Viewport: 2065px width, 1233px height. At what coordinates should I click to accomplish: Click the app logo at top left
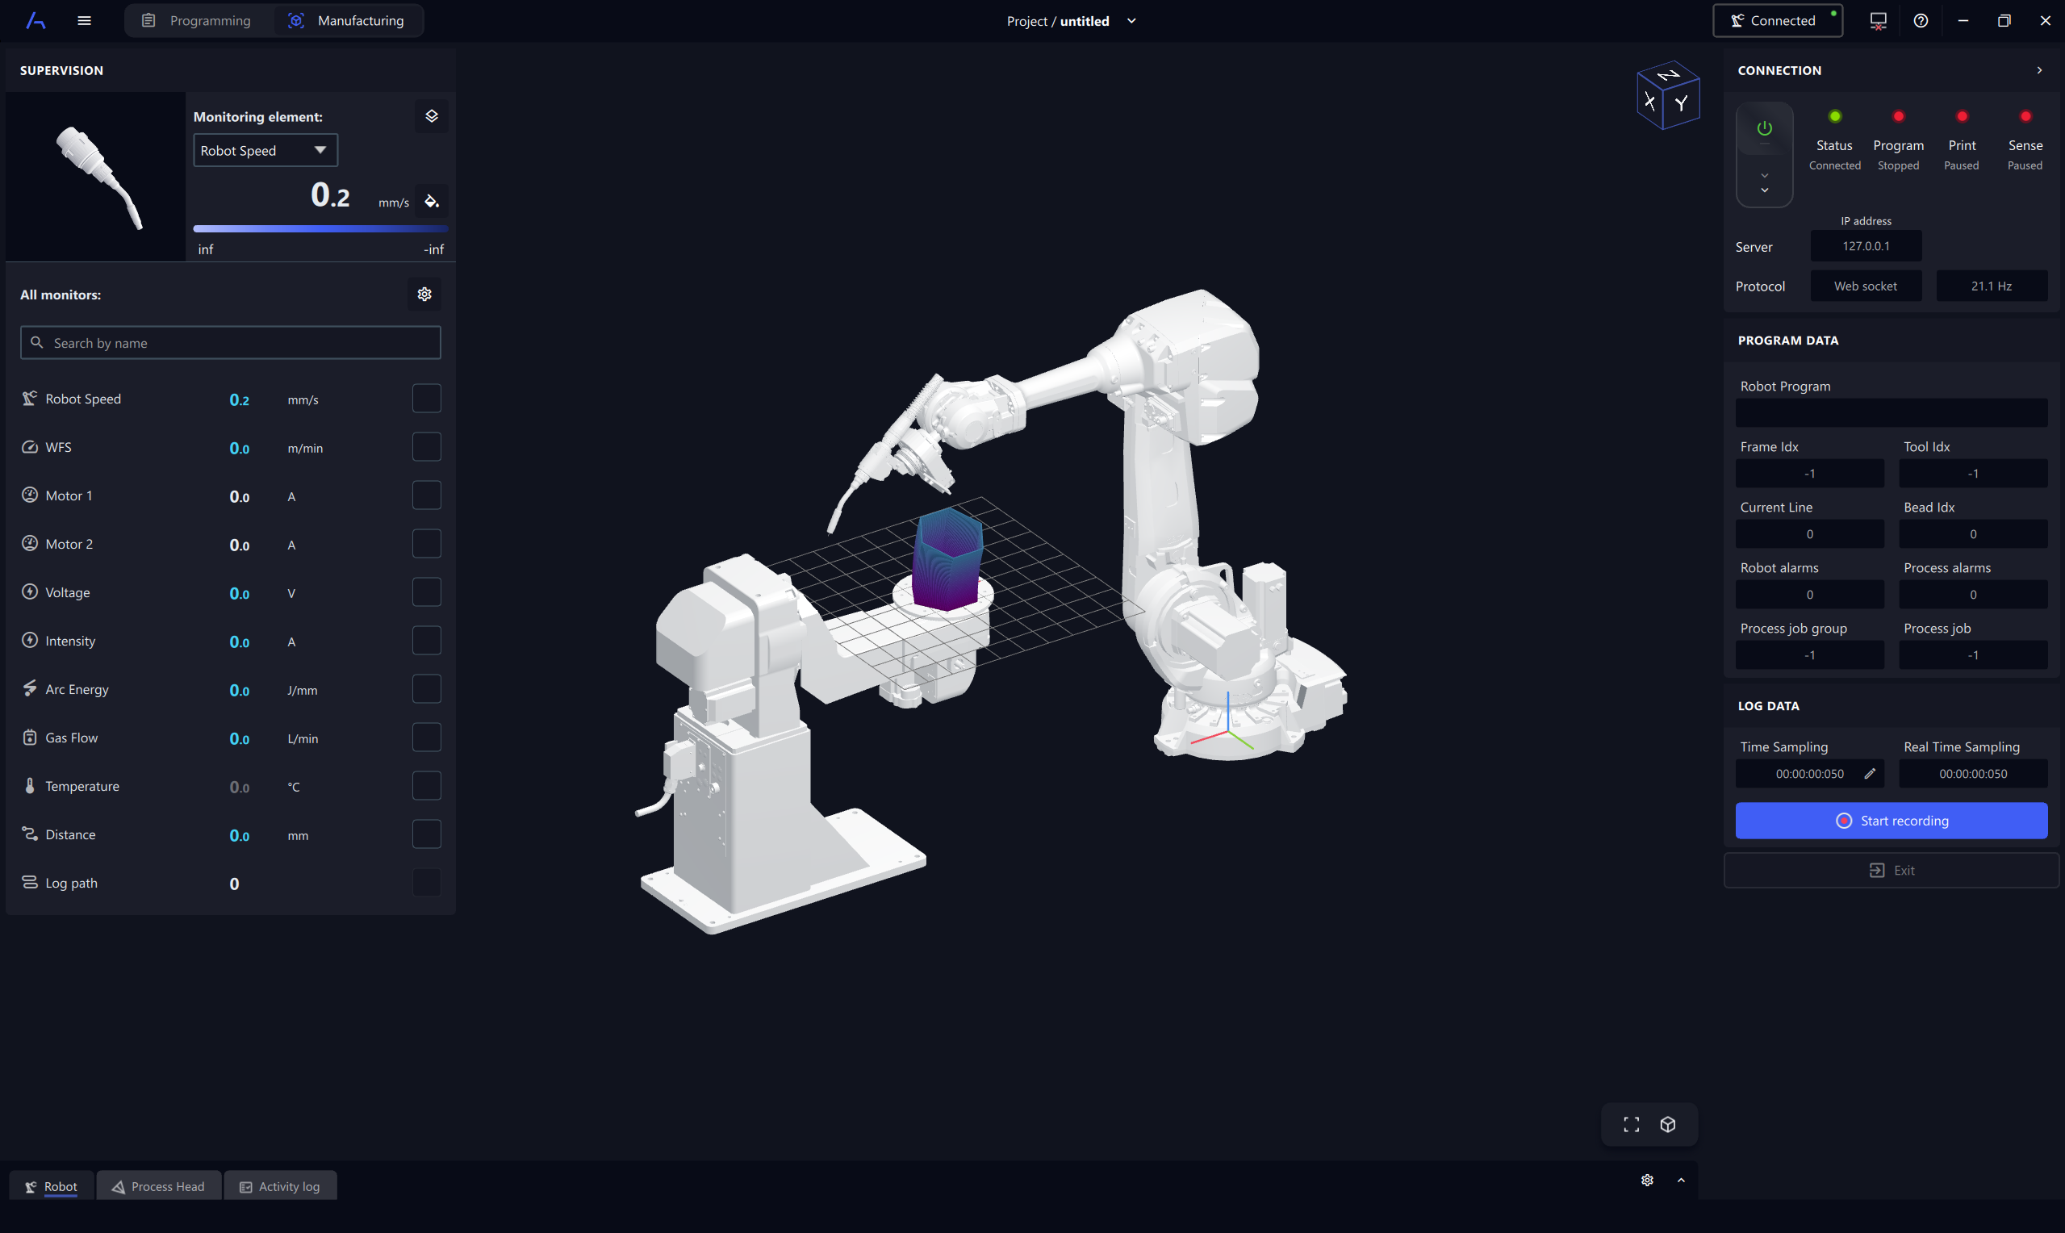pyautogui.click(x=36, y=21)
